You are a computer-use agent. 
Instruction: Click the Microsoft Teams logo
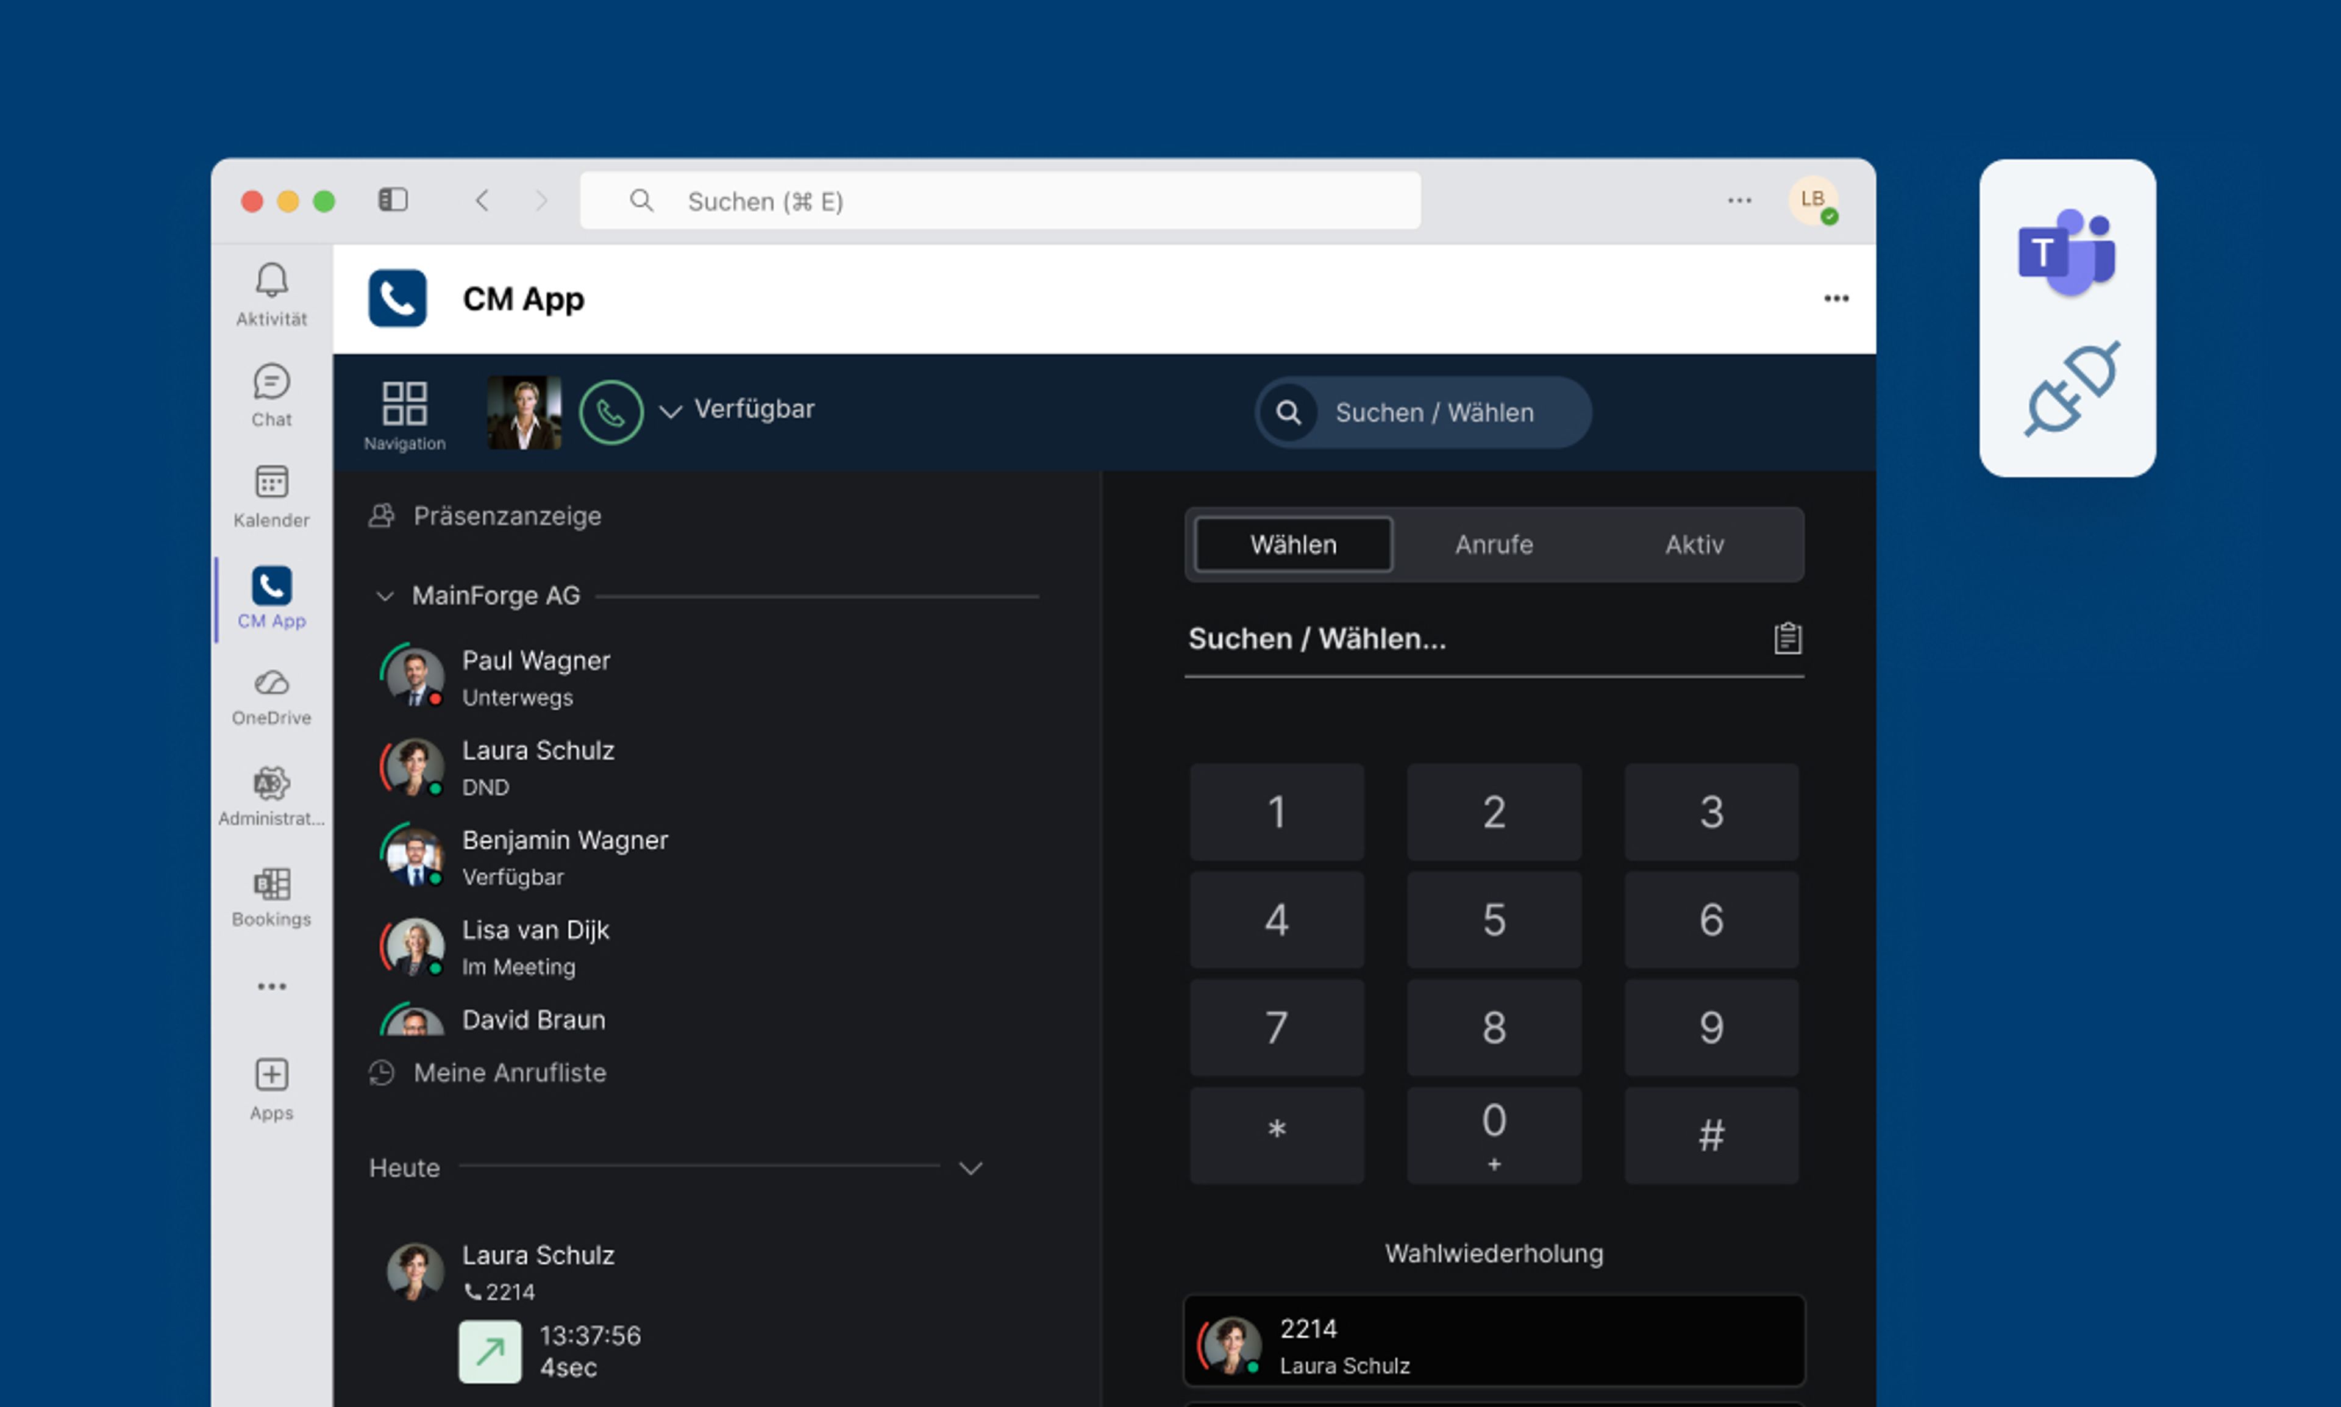[x=2066, y=252]
